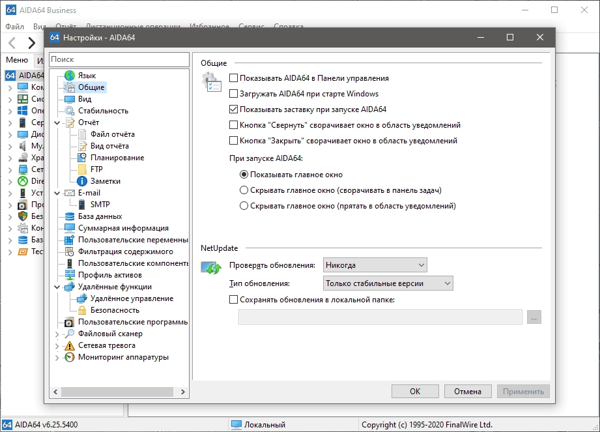Choose hide main window to taskbar option
Viewport: 600px width, 432px height.
(244, 190)
